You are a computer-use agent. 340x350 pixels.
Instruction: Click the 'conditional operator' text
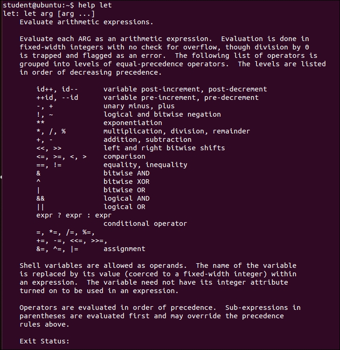click(x=145, y=224)
